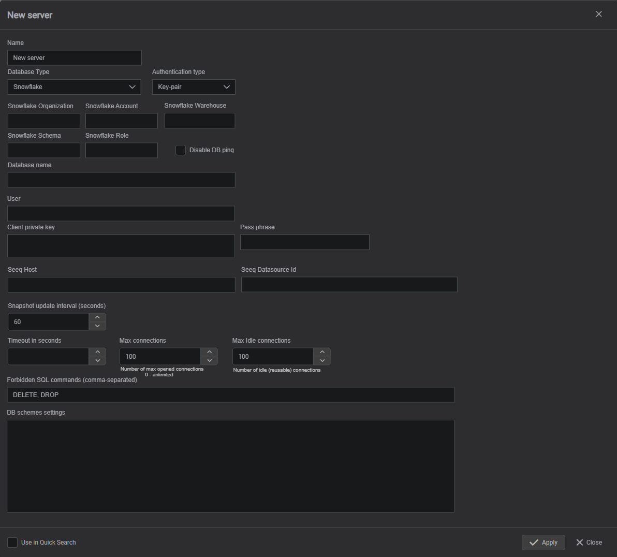The height and width of the screenshot is (557, 617).
Task: Check the Use in Quick Search option
Action: 12,542
